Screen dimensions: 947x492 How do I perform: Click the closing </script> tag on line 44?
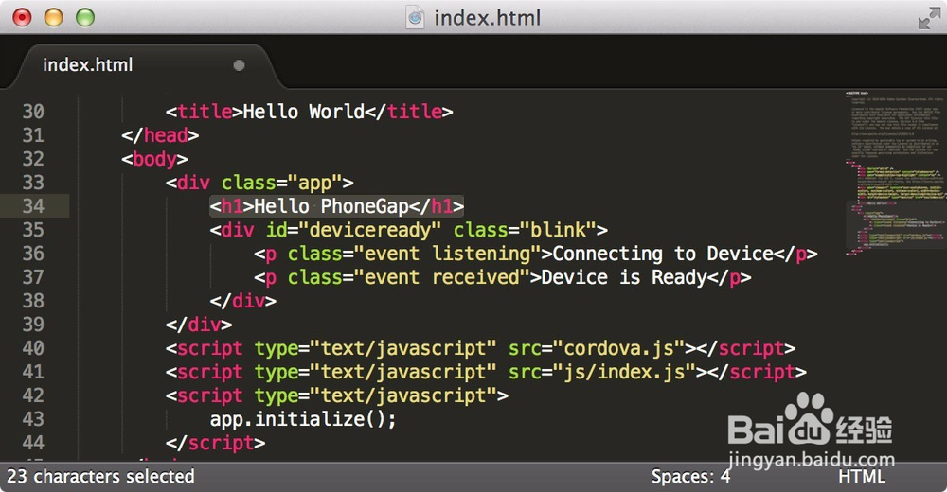pyautogui.click(x=216, y=443)
